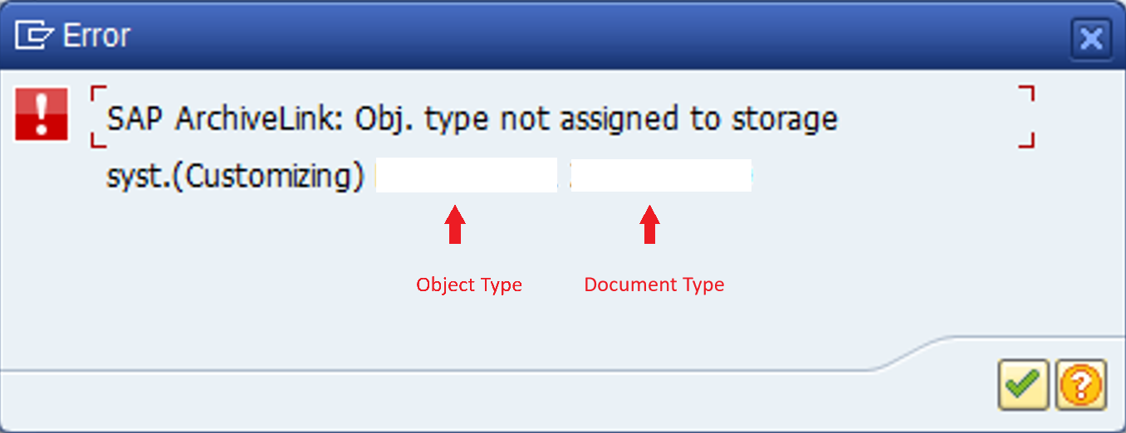Click the Error title text

[95, 36]
